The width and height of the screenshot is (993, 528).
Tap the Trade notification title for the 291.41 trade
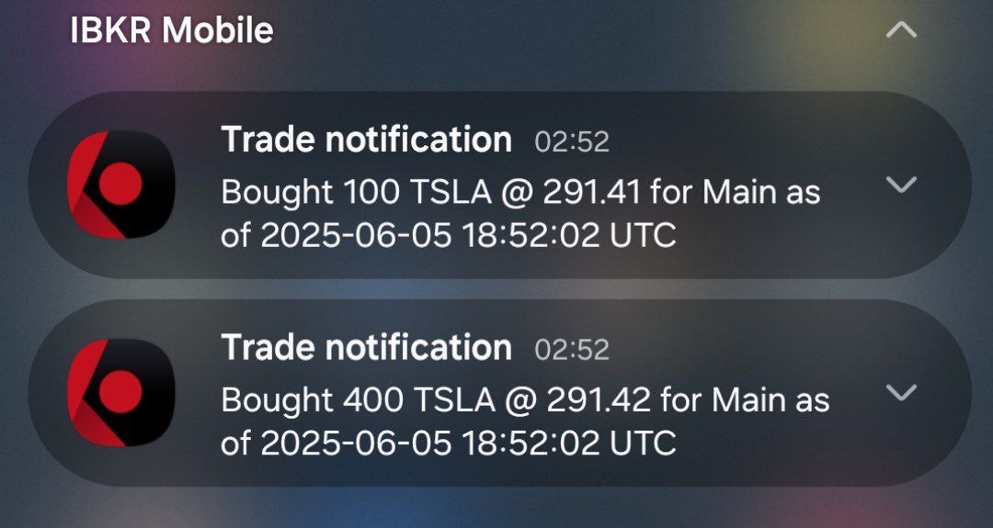(366, 140)
